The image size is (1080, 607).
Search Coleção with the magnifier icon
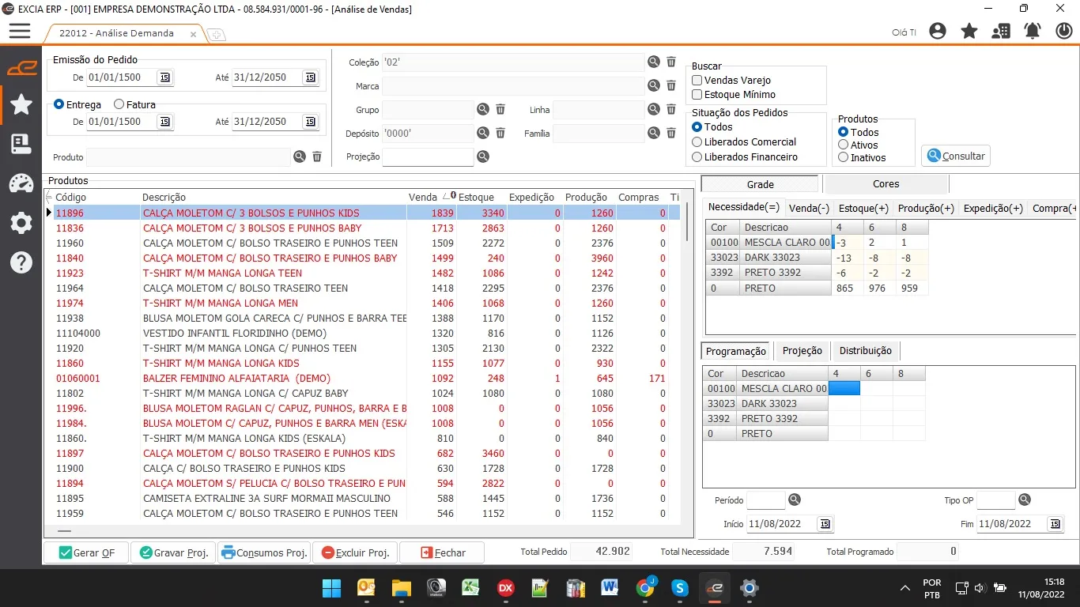(x=654, y=62)
